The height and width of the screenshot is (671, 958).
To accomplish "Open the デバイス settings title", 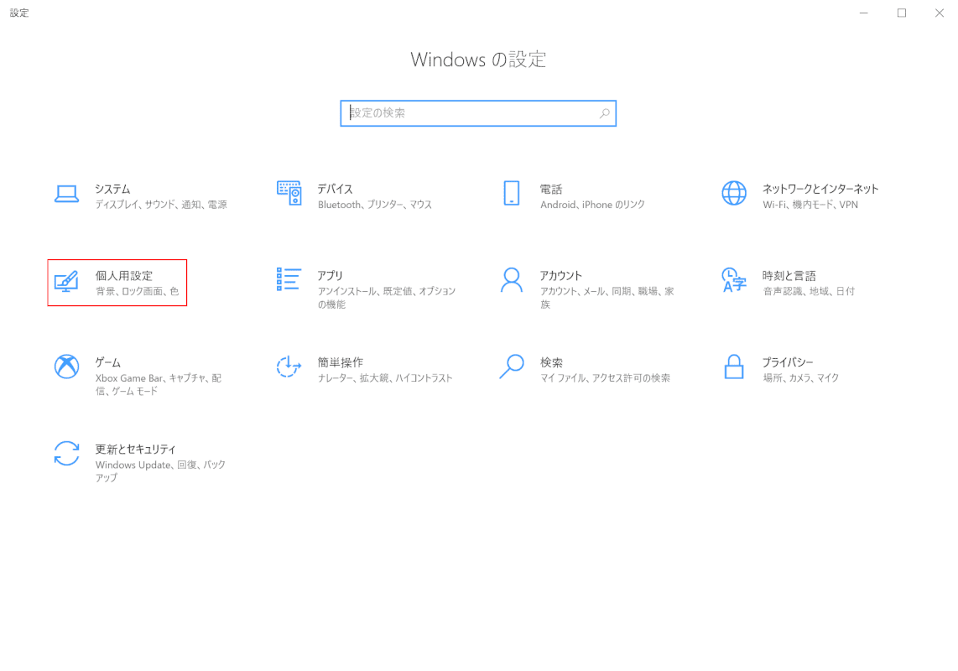I will coord(336,189).
